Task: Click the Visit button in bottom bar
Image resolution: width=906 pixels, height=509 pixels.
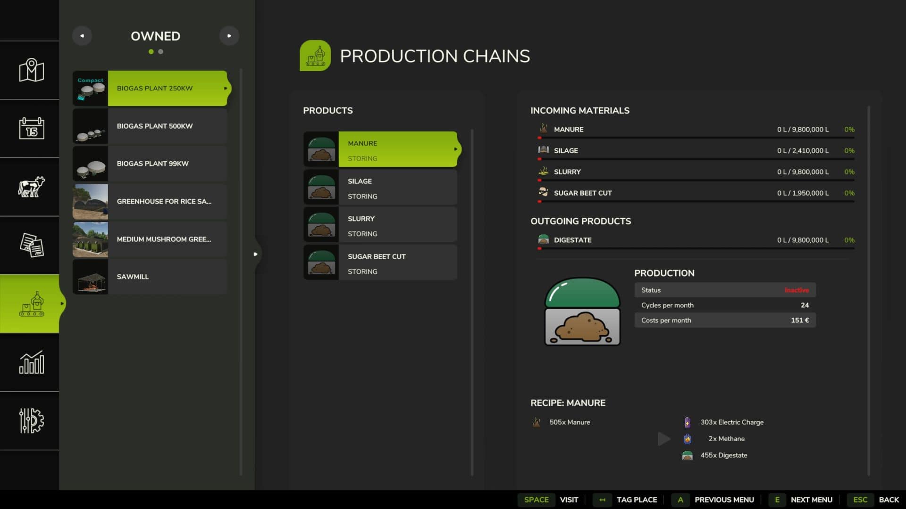Action: pyautogui.click(x=569, y=500)
